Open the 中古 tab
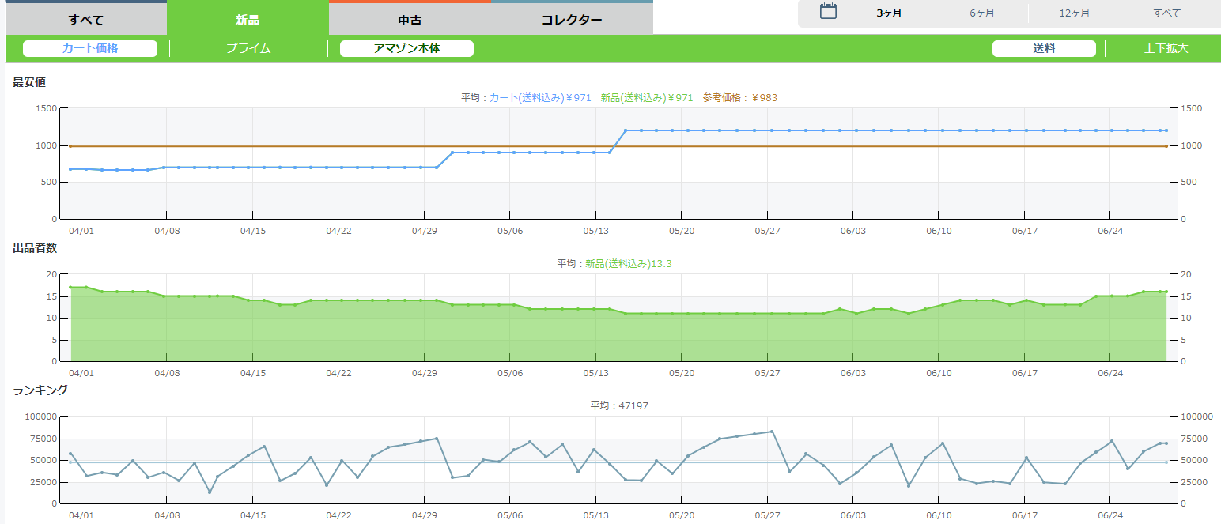 [x=410, y=20]
